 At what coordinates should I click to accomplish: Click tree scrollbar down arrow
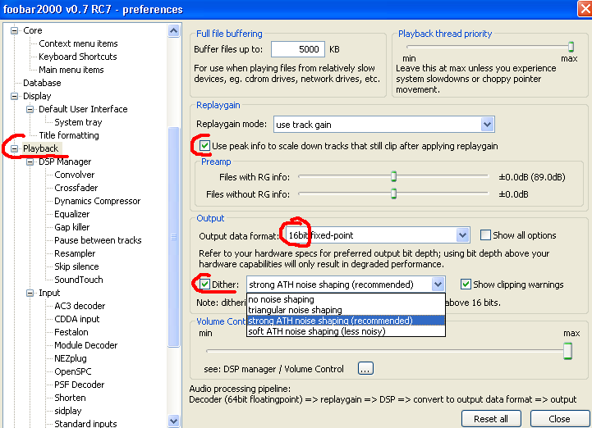(174, 421)
